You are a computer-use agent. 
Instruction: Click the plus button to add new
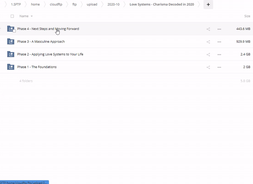coord(208,4)
